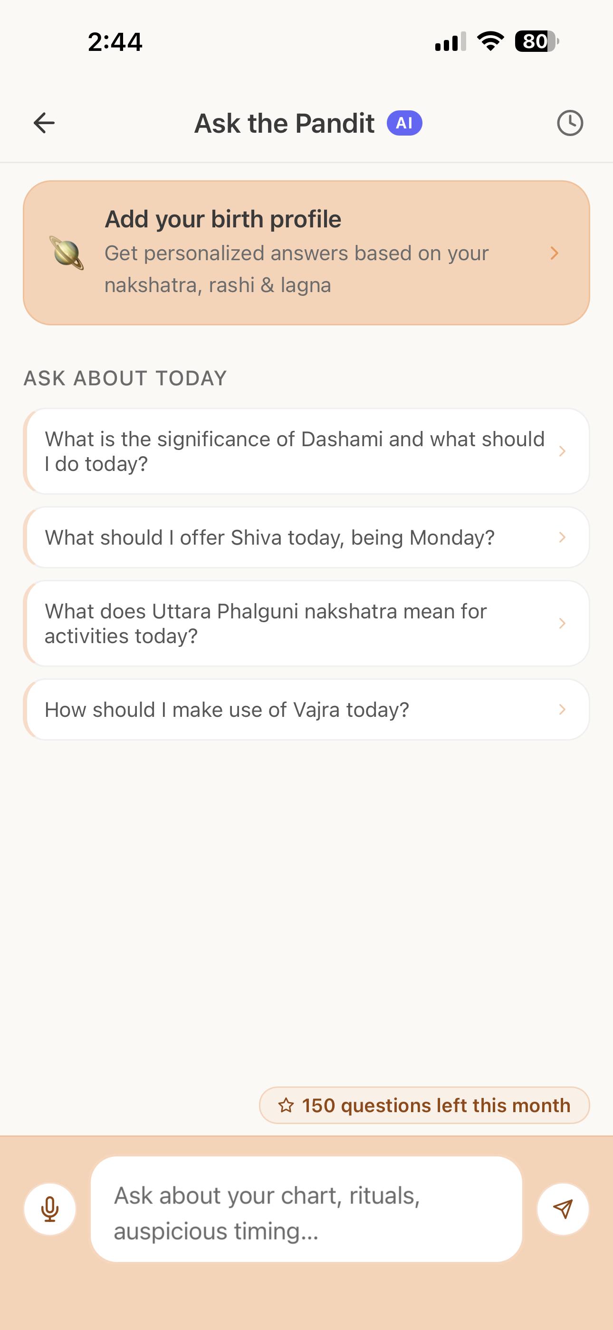This screenshot has width=613, height=1330.
Task: Tap the battery indicator in status bar
Action: pyautogui.click(x=536, y=41)
